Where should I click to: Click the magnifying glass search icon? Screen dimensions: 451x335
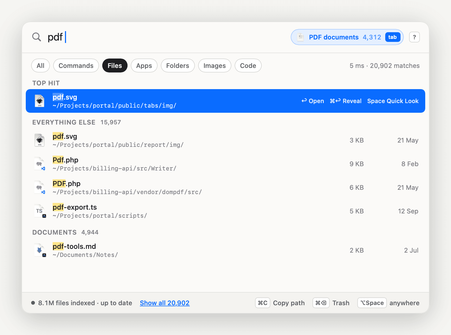pyautogui.click(x=37, y=37)
